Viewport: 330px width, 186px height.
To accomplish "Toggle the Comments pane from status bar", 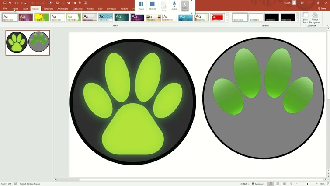I will [x=258, y=184].
